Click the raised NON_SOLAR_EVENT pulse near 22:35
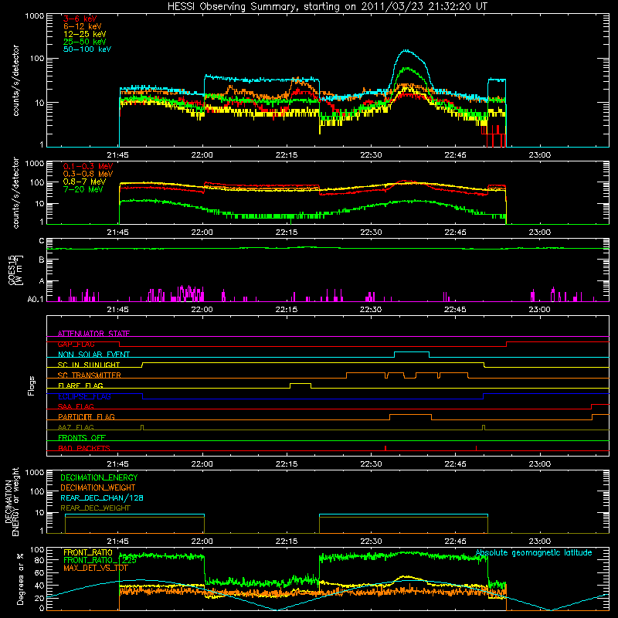618x618 pixels. (x=412, y=352)
